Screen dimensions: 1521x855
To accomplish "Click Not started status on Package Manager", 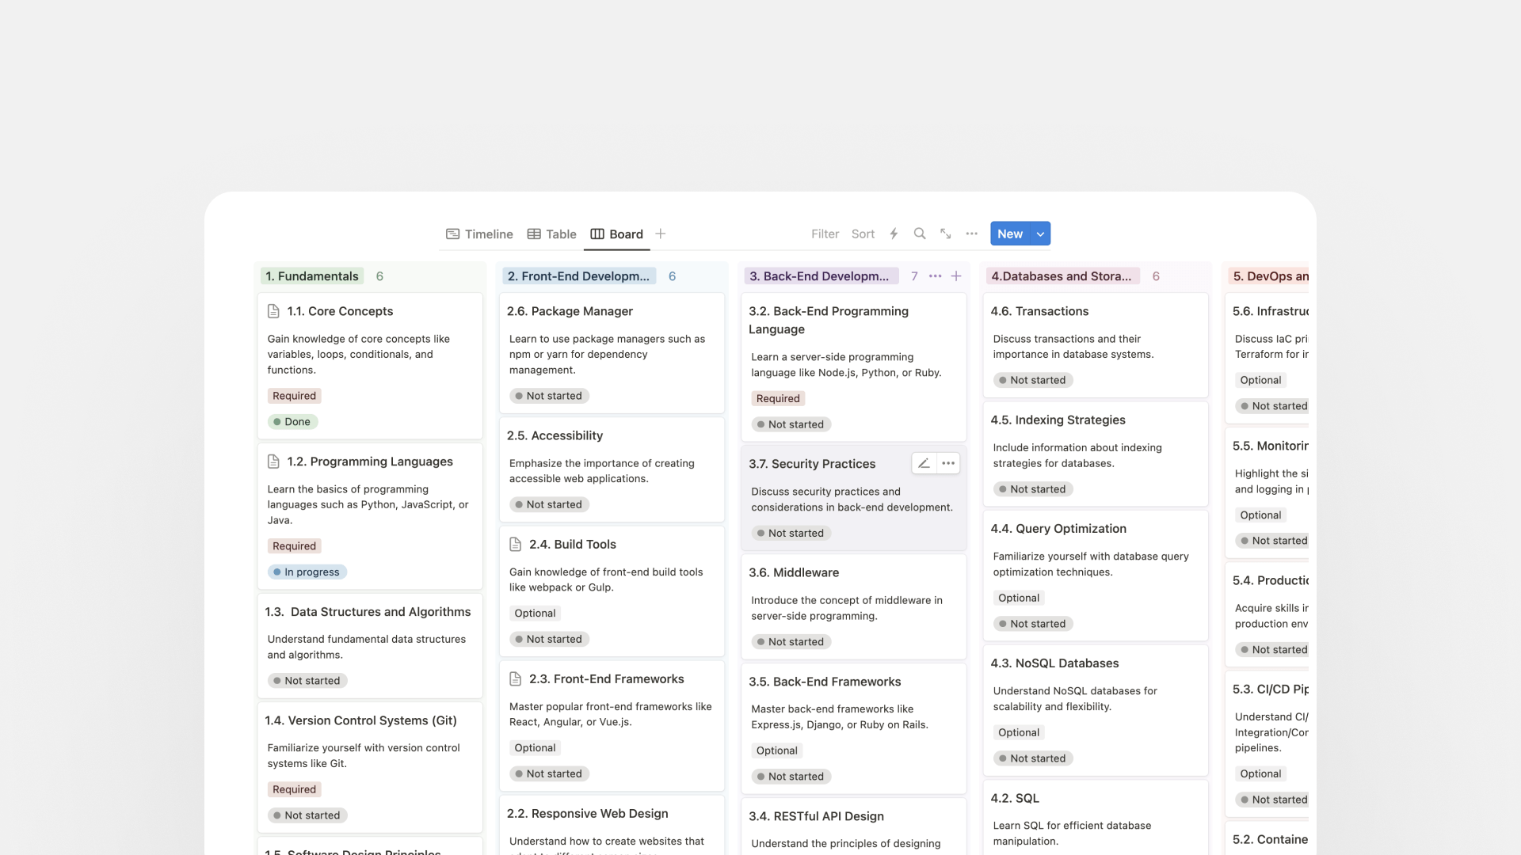I will [549, 396].
